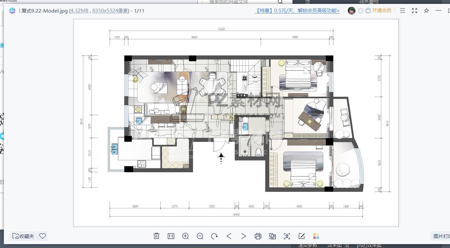Show image at 1:1 actual size

tap(171, 236)
